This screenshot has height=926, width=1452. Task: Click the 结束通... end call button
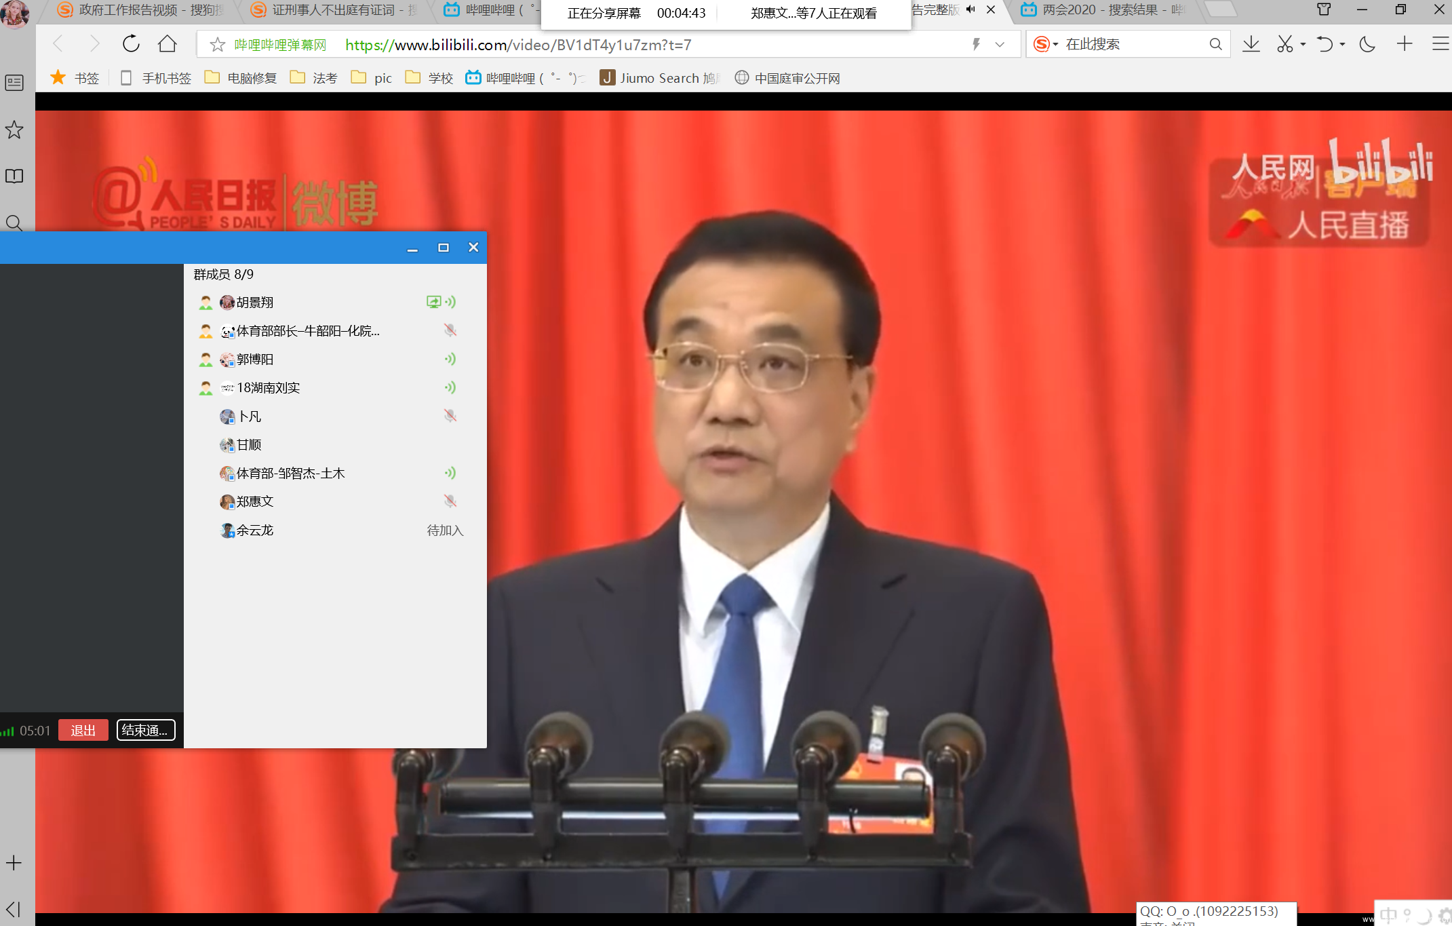click(146, 730)
